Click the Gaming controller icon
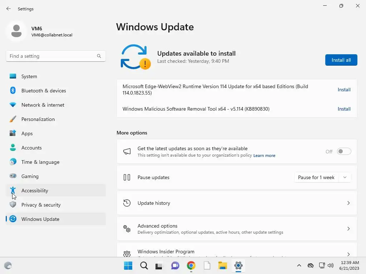 pos(13,176)
